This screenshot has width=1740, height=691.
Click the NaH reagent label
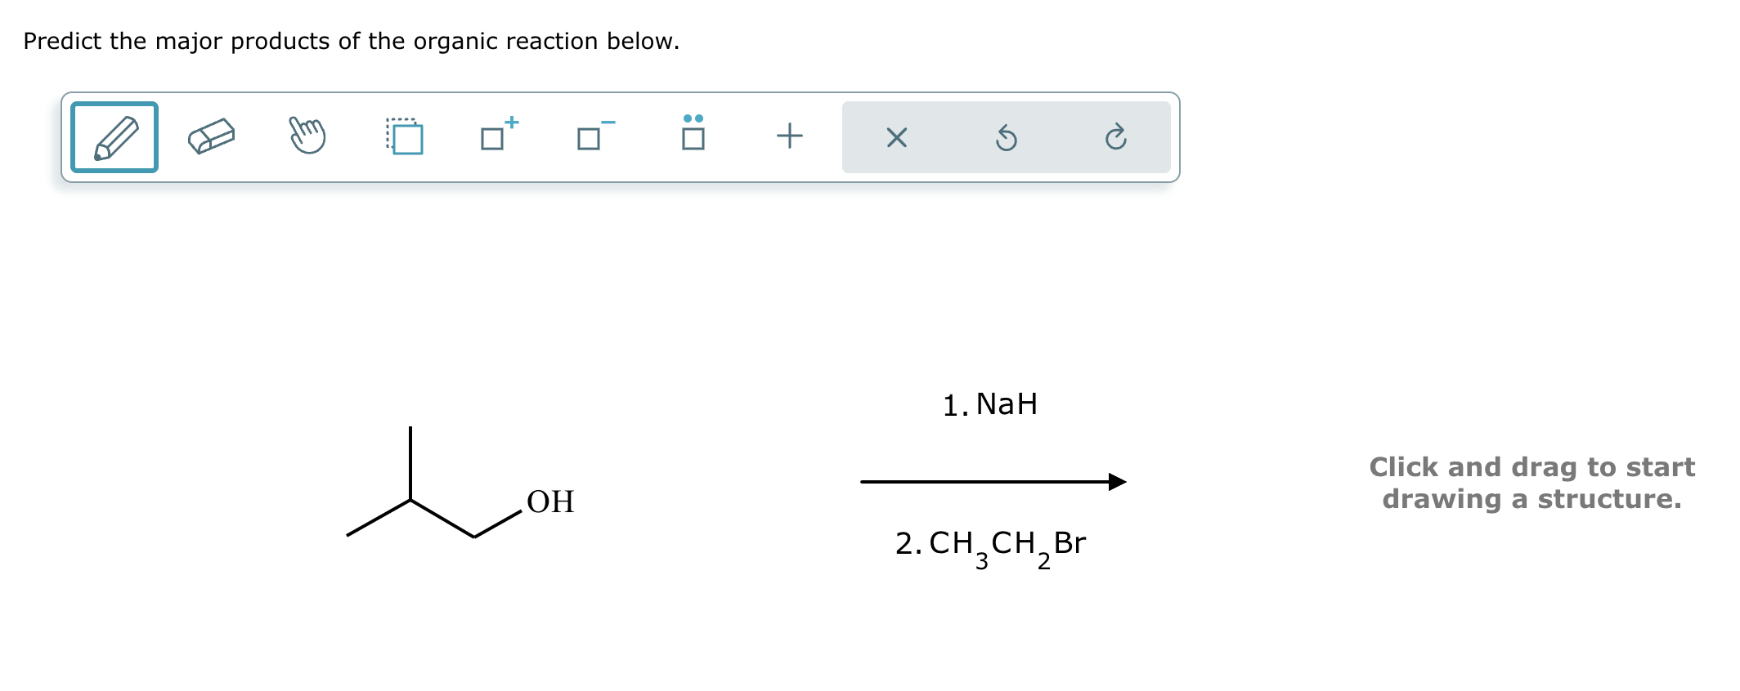click(x=989, y=403)
